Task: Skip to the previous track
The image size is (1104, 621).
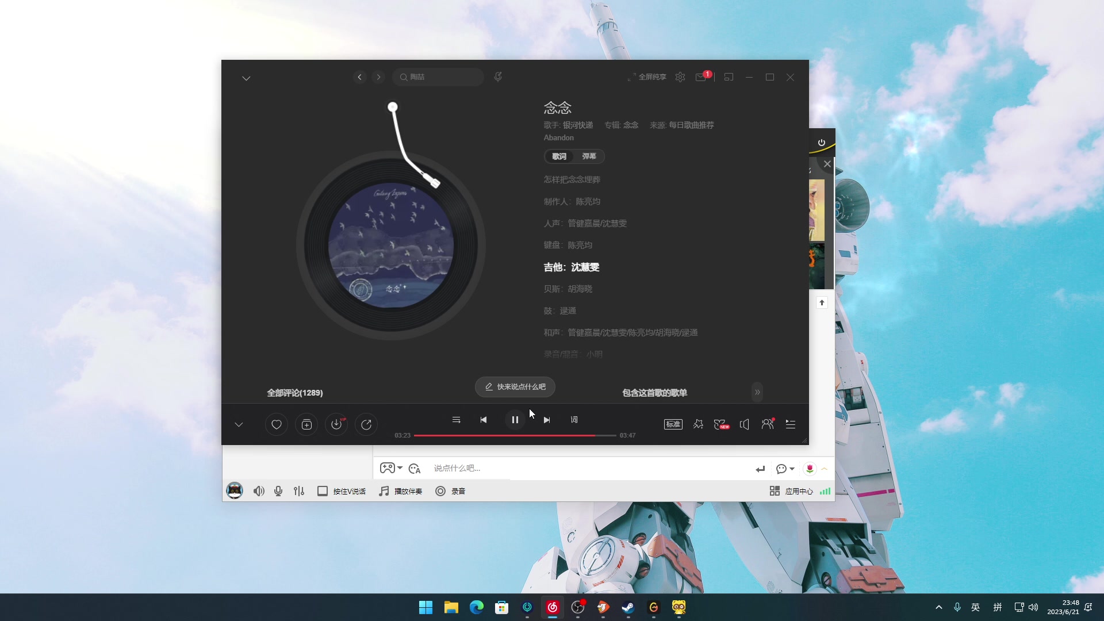Action: 484,420
